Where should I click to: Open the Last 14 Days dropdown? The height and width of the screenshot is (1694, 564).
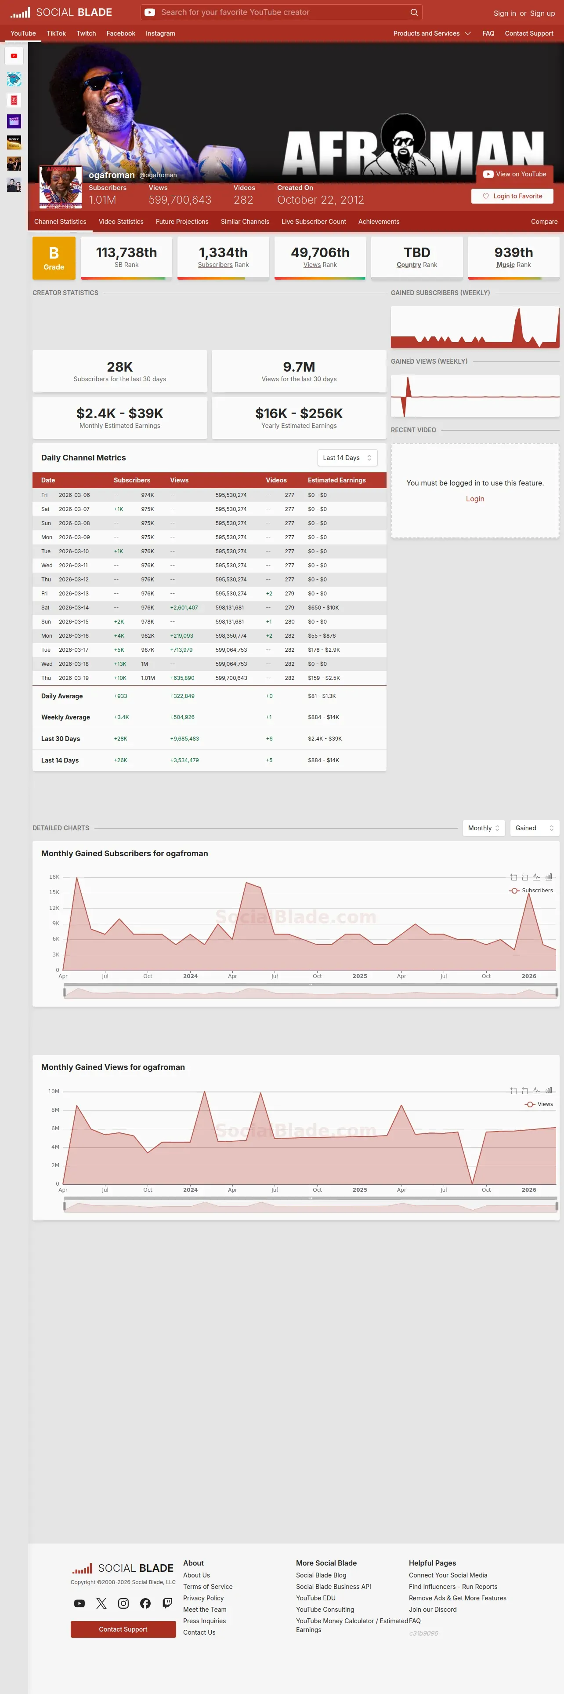click(347, 458)
